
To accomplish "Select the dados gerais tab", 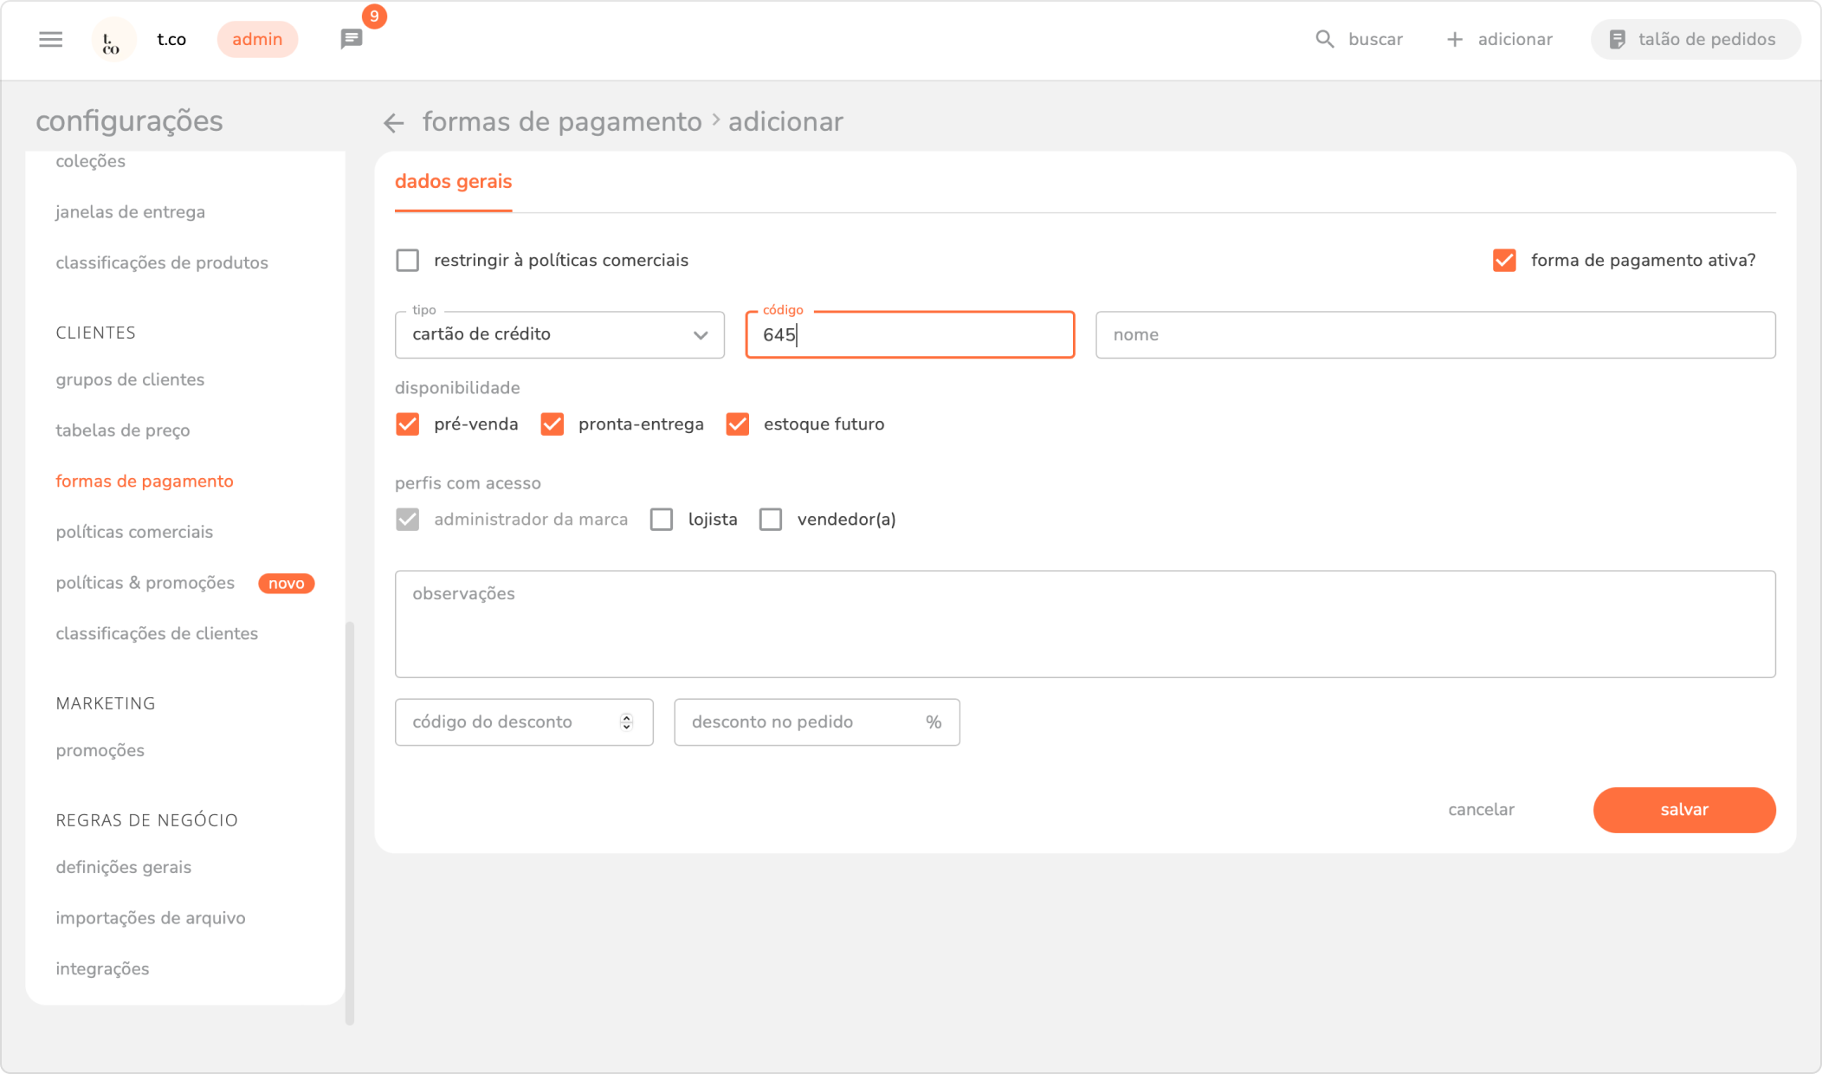I will coord(453,182).
